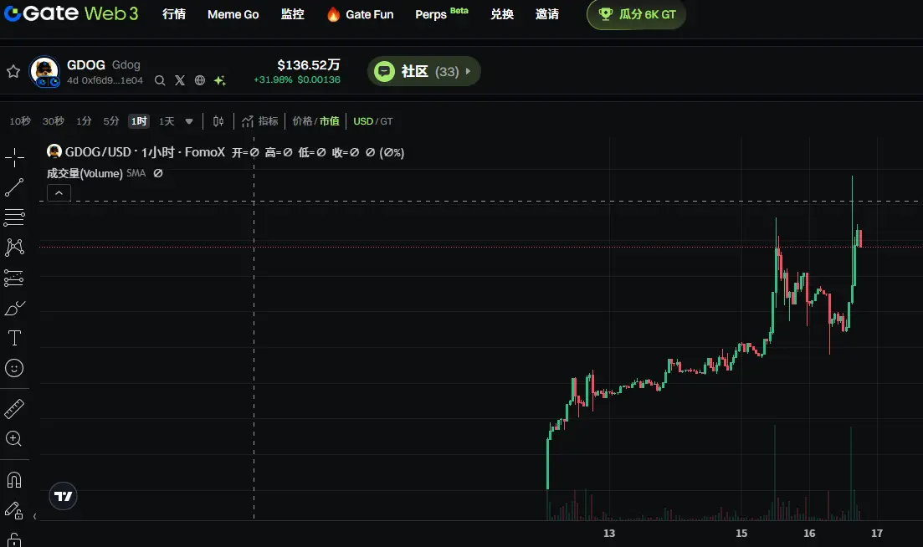
Task: Select the forecast and measurement tools icon
Action: [14, 278]
